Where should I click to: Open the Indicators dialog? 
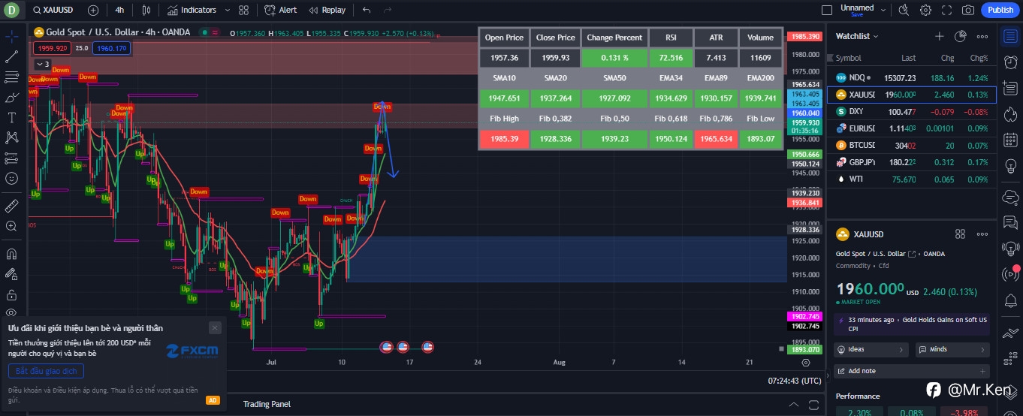click(x=192, y=10)
